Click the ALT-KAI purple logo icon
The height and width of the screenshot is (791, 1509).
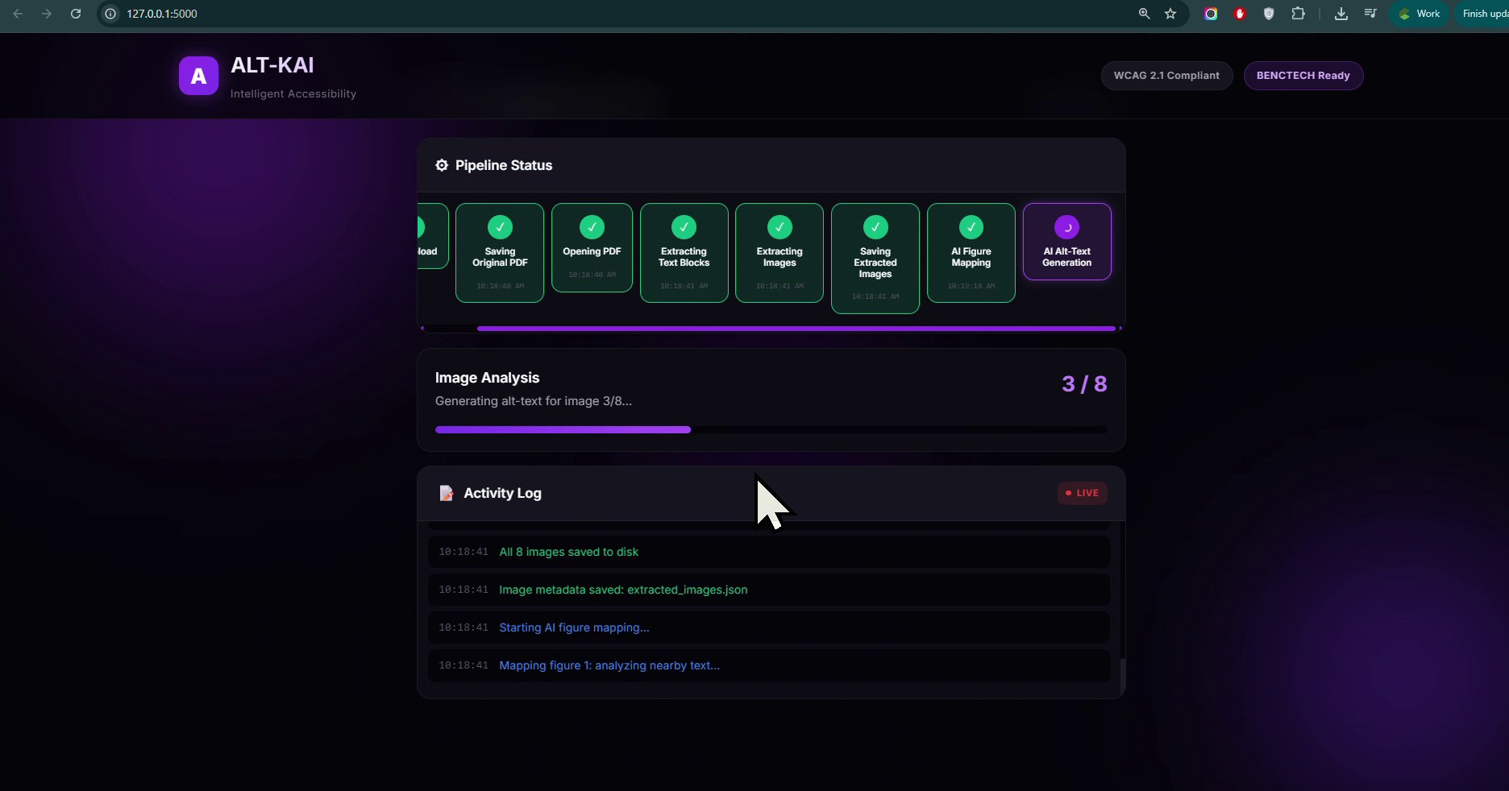pos(198,76)
